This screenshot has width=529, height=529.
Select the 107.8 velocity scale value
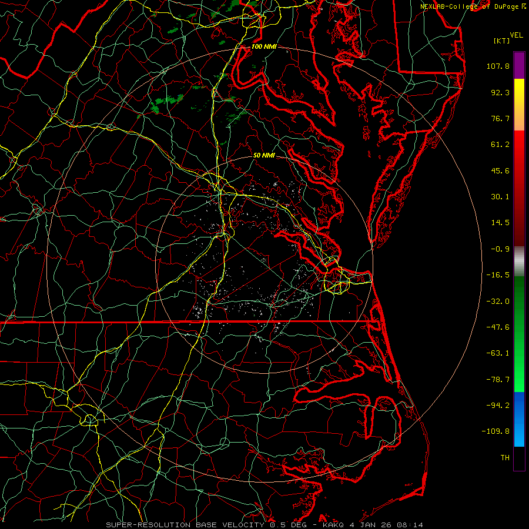tap(498, 66)
